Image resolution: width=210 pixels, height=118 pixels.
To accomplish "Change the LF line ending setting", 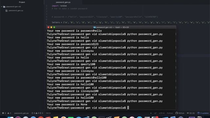I will coord(155,113).
